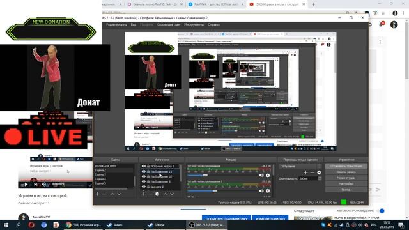Remove selected source with minus icon

click(151, 194)
